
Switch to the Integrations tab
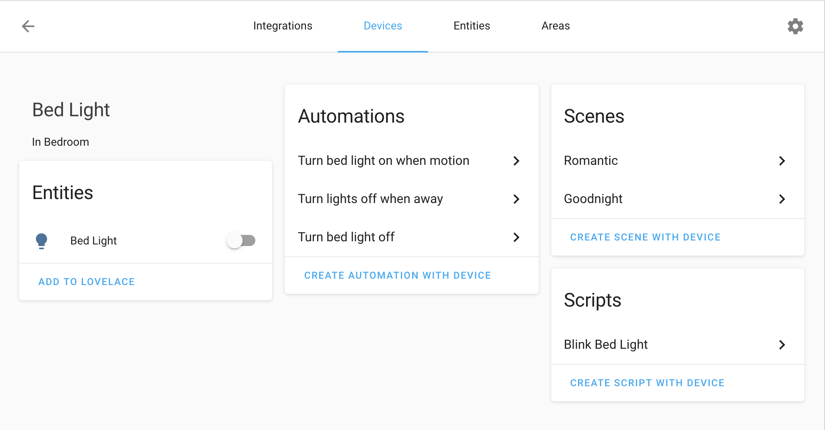[x=282, y=26]
